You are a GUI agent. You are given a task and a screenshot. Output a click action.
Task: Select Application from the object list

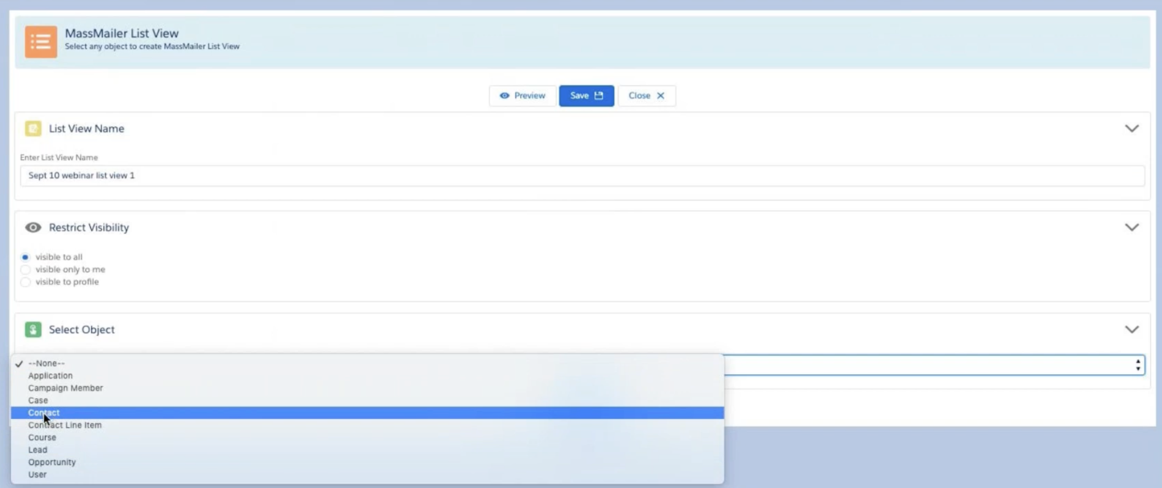click(x=367, y=376)
